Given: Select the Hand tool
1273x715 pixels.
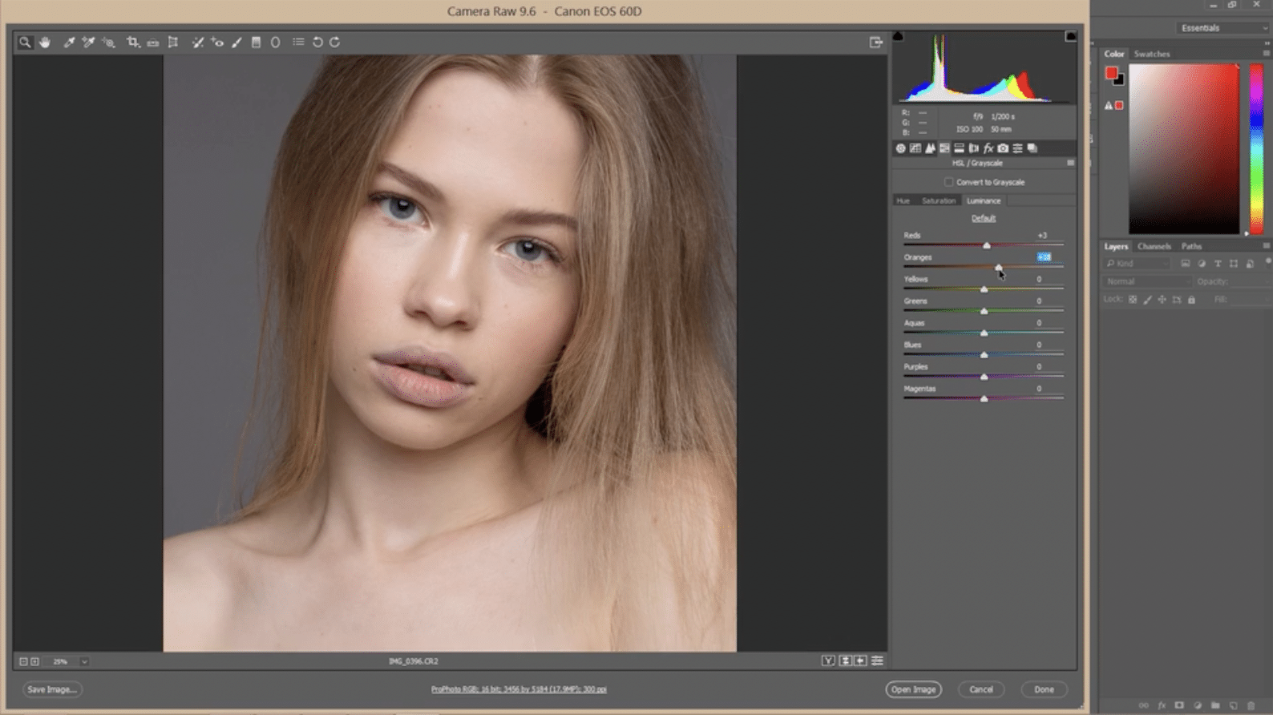Looking at the screenshot, I should coord(45,42).
